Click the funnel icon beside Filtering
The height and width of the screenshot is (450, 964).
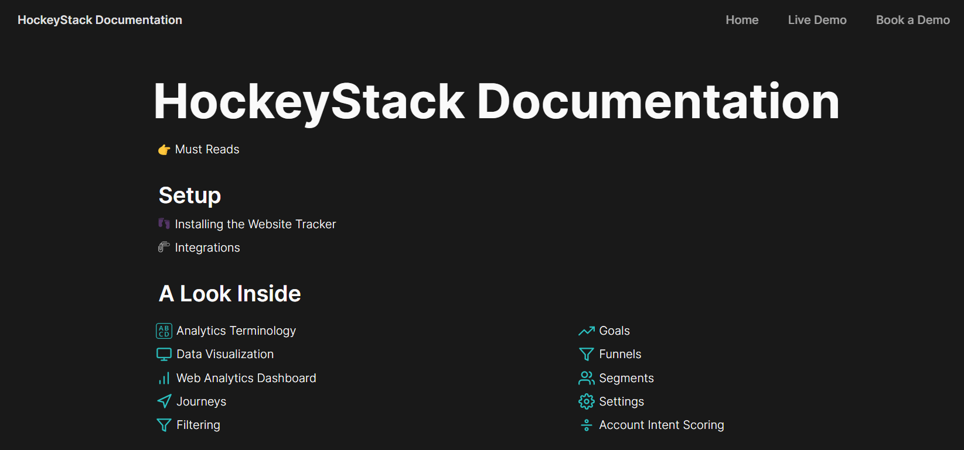coord(164,425)
